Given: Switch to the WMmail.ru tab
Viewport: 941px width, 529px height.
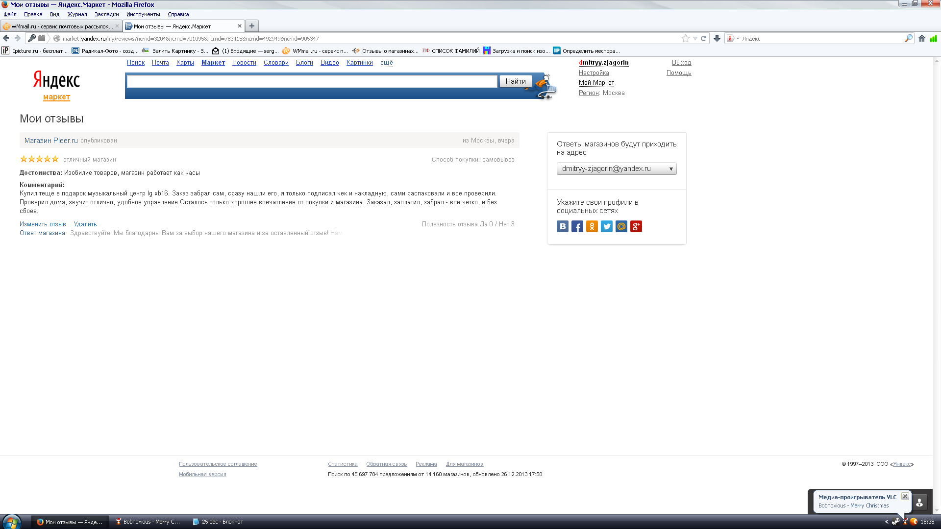Looking at the screenshot, I should coord(61,26).
